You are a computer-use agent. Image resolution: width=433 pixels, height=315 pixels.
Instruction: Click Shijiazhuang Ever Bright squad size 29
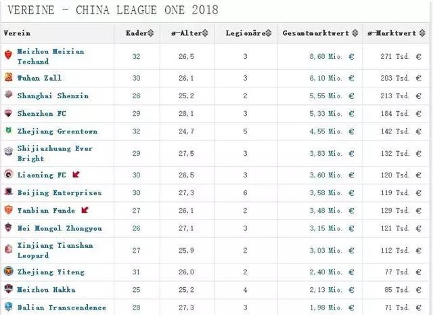(x=137, y=154)
